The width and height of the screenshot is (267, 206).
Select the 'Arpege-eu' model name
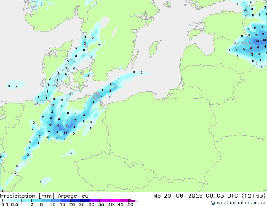tap(73, 196)
